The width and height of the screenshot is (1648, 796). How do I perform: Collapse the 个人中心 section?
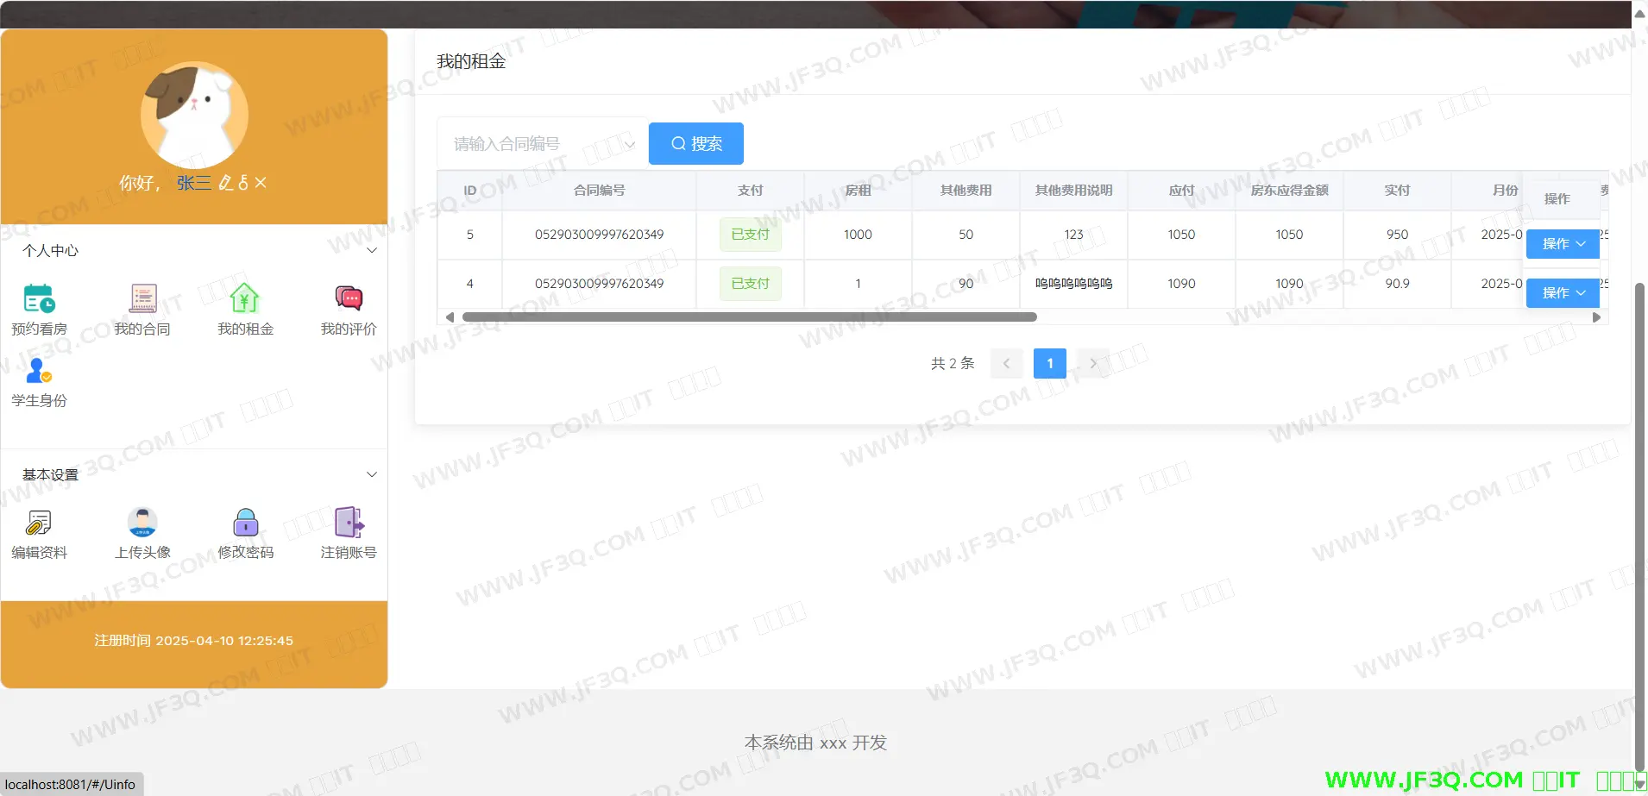pyautogui.click(x=372, y=251)
